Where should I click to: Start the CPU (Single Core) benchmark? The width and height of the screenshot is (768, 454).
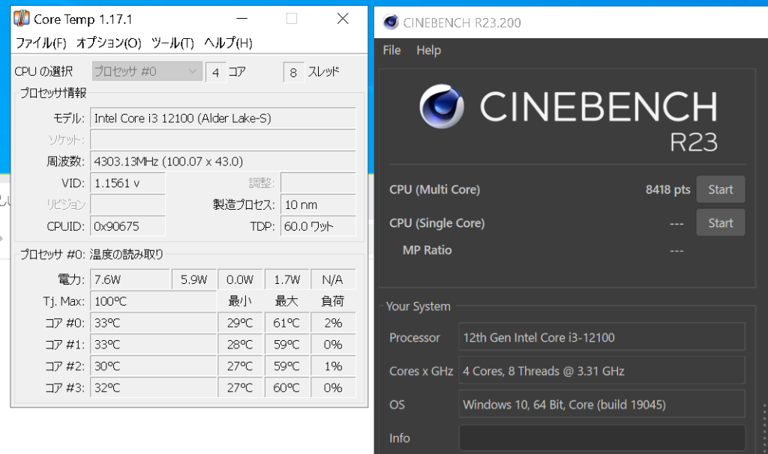tap(721, 223)
